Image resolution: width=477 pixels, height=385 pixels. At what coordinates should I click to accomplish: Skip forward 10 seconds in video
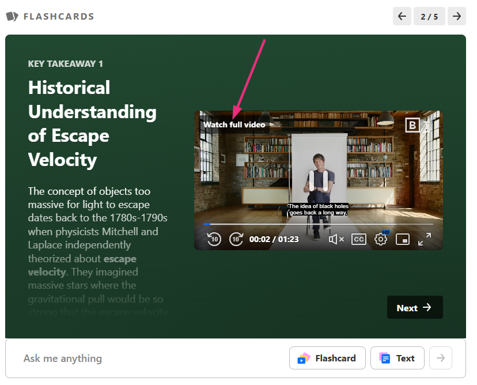click(236, 239)
